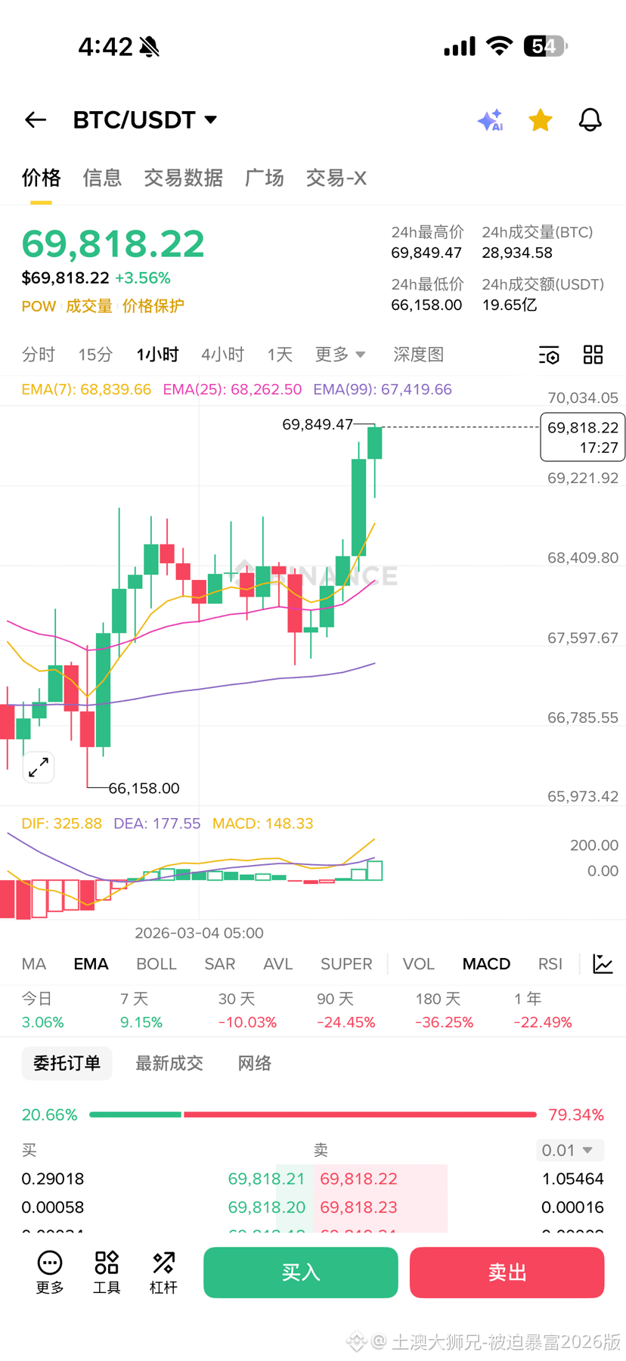Screen dimensions: 626x1361
Task: Switch to the 信息 tab
Action: [x=102, y=178]
